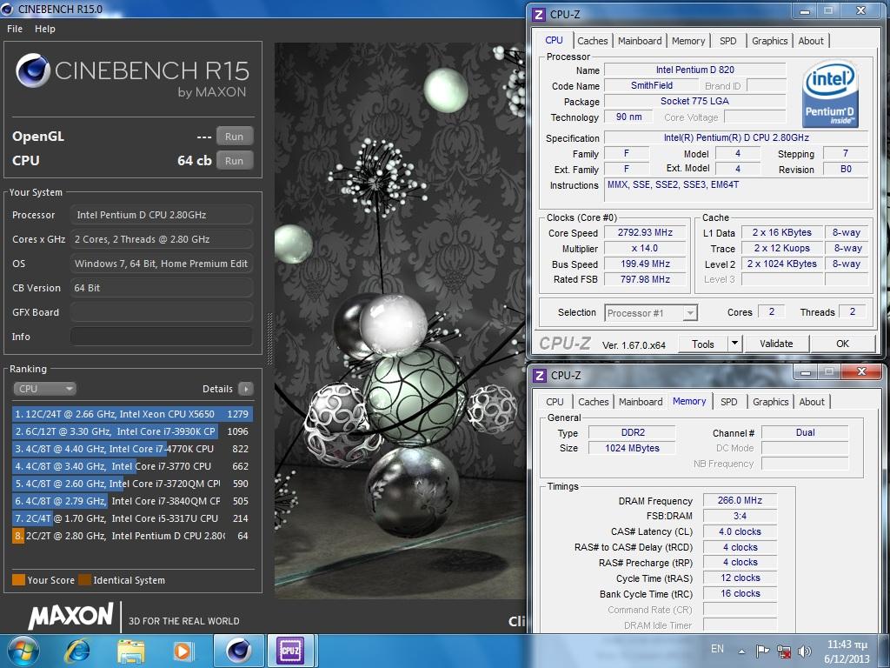Open Windows Media Player taskbar icon
The width and height of the screenshot is (890, 668).
pyautogui.click(x=183, y=651)
